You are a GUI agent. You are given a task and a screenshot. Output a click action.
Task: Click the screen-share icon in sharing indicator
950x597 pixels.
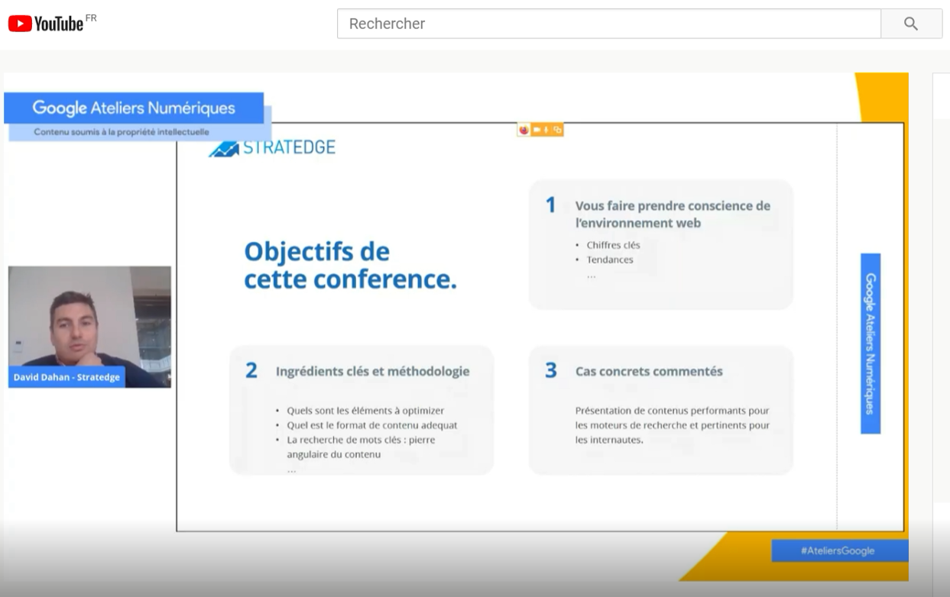pos(557,130)
